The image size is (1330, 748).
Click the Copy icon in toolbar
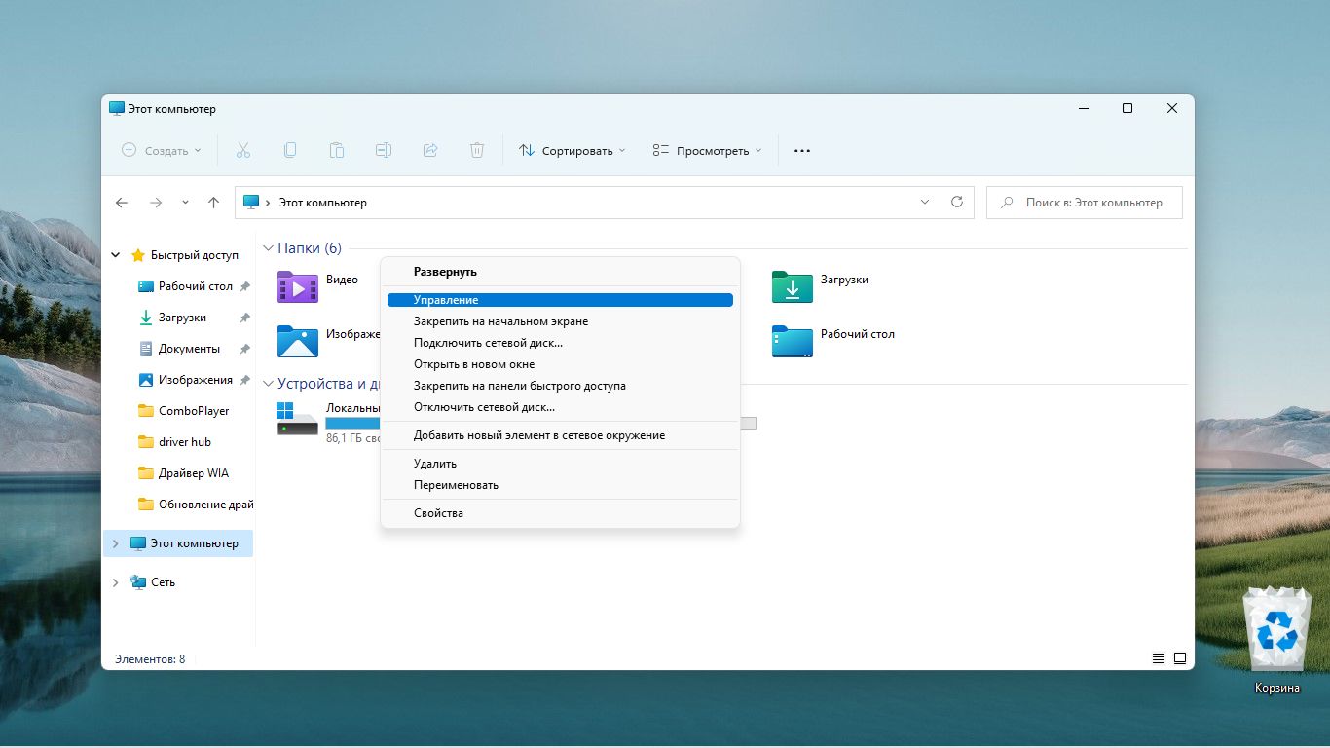click(290, 150)
